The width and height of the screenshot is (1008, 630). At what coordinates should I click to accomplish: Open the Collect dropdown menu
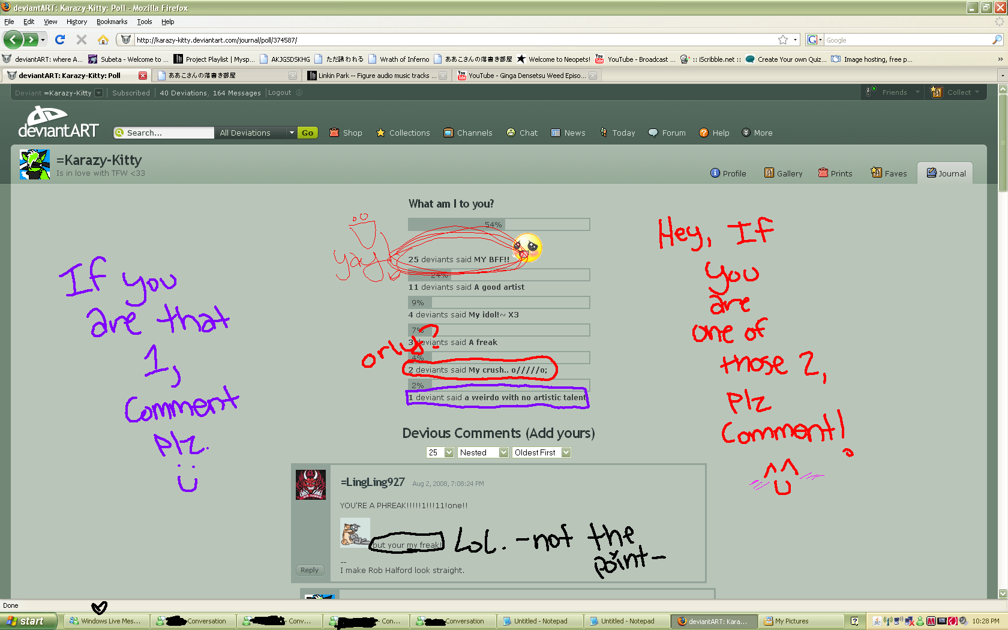[955, 92]
